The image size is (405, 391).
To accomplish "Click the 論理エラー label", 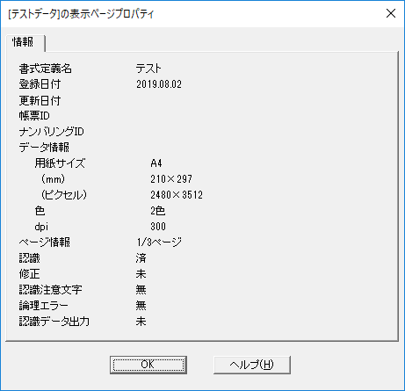I will point(44,306).
